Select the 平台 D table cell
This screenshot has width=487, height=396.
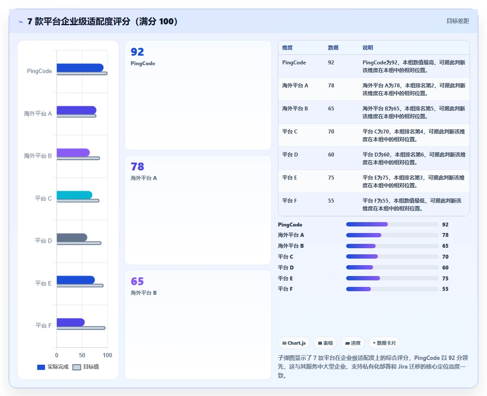coord(290,154)
